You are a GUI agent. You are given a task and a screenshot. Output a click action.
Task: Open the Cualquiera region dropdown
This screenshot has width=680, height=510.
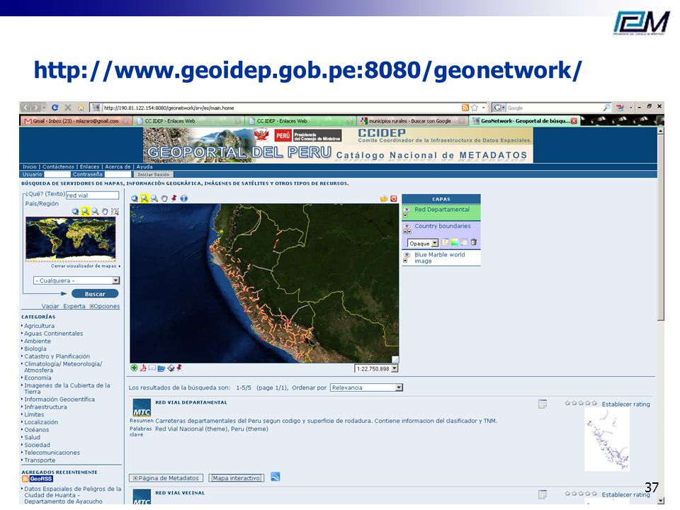(76, 280)
